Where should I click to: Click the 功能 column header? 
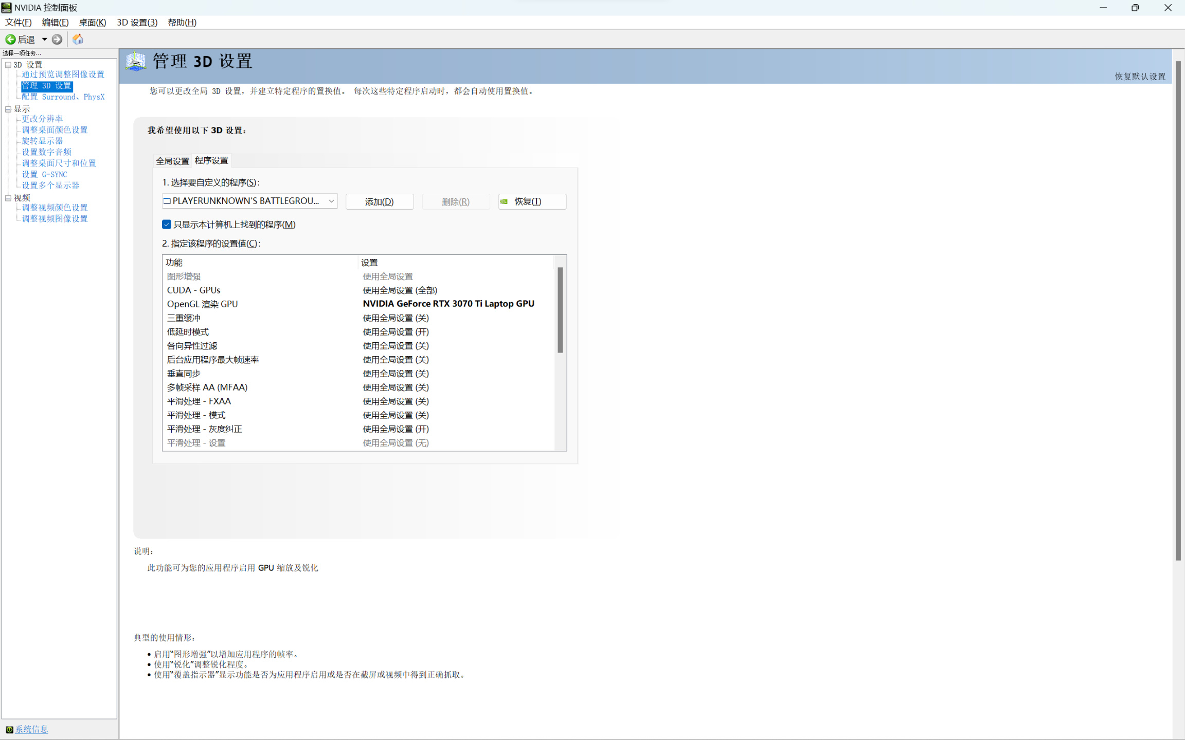[x=260, y=263]
